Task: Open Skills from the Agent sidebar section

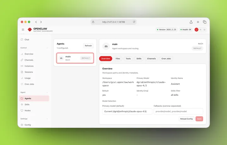Action: [x=27, y=104]
